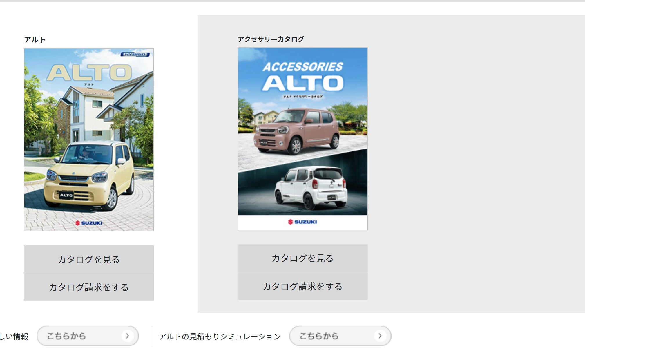Click the HYBRID badge on the Alto cover

coord(135,54)
